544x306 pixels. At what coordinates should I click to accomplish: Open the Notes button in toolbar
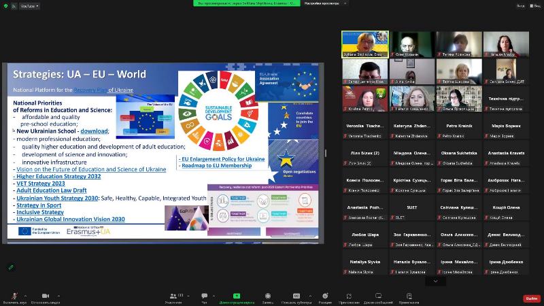[x=409, y=298]
